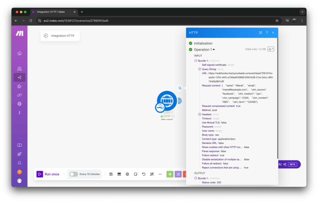Collapse the OUTPUT Bundle 1 collection
Viewport: 318px width, 202px height.
coord(196,178)
